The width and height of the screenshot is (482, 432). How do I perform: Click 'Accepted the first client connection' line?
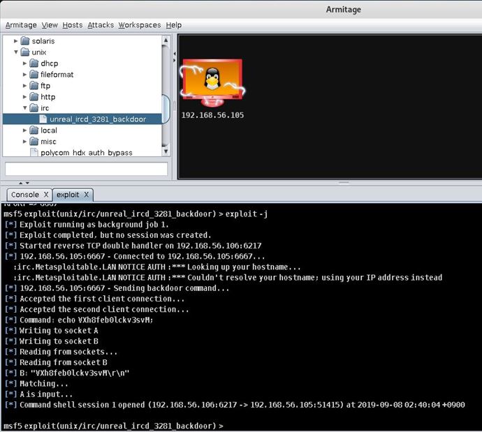(x=95, y=299)
